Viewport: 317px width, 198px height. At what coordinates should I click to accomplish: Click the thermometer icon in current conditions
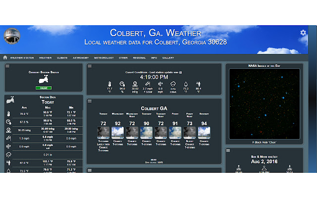click(x=109, y=84)
